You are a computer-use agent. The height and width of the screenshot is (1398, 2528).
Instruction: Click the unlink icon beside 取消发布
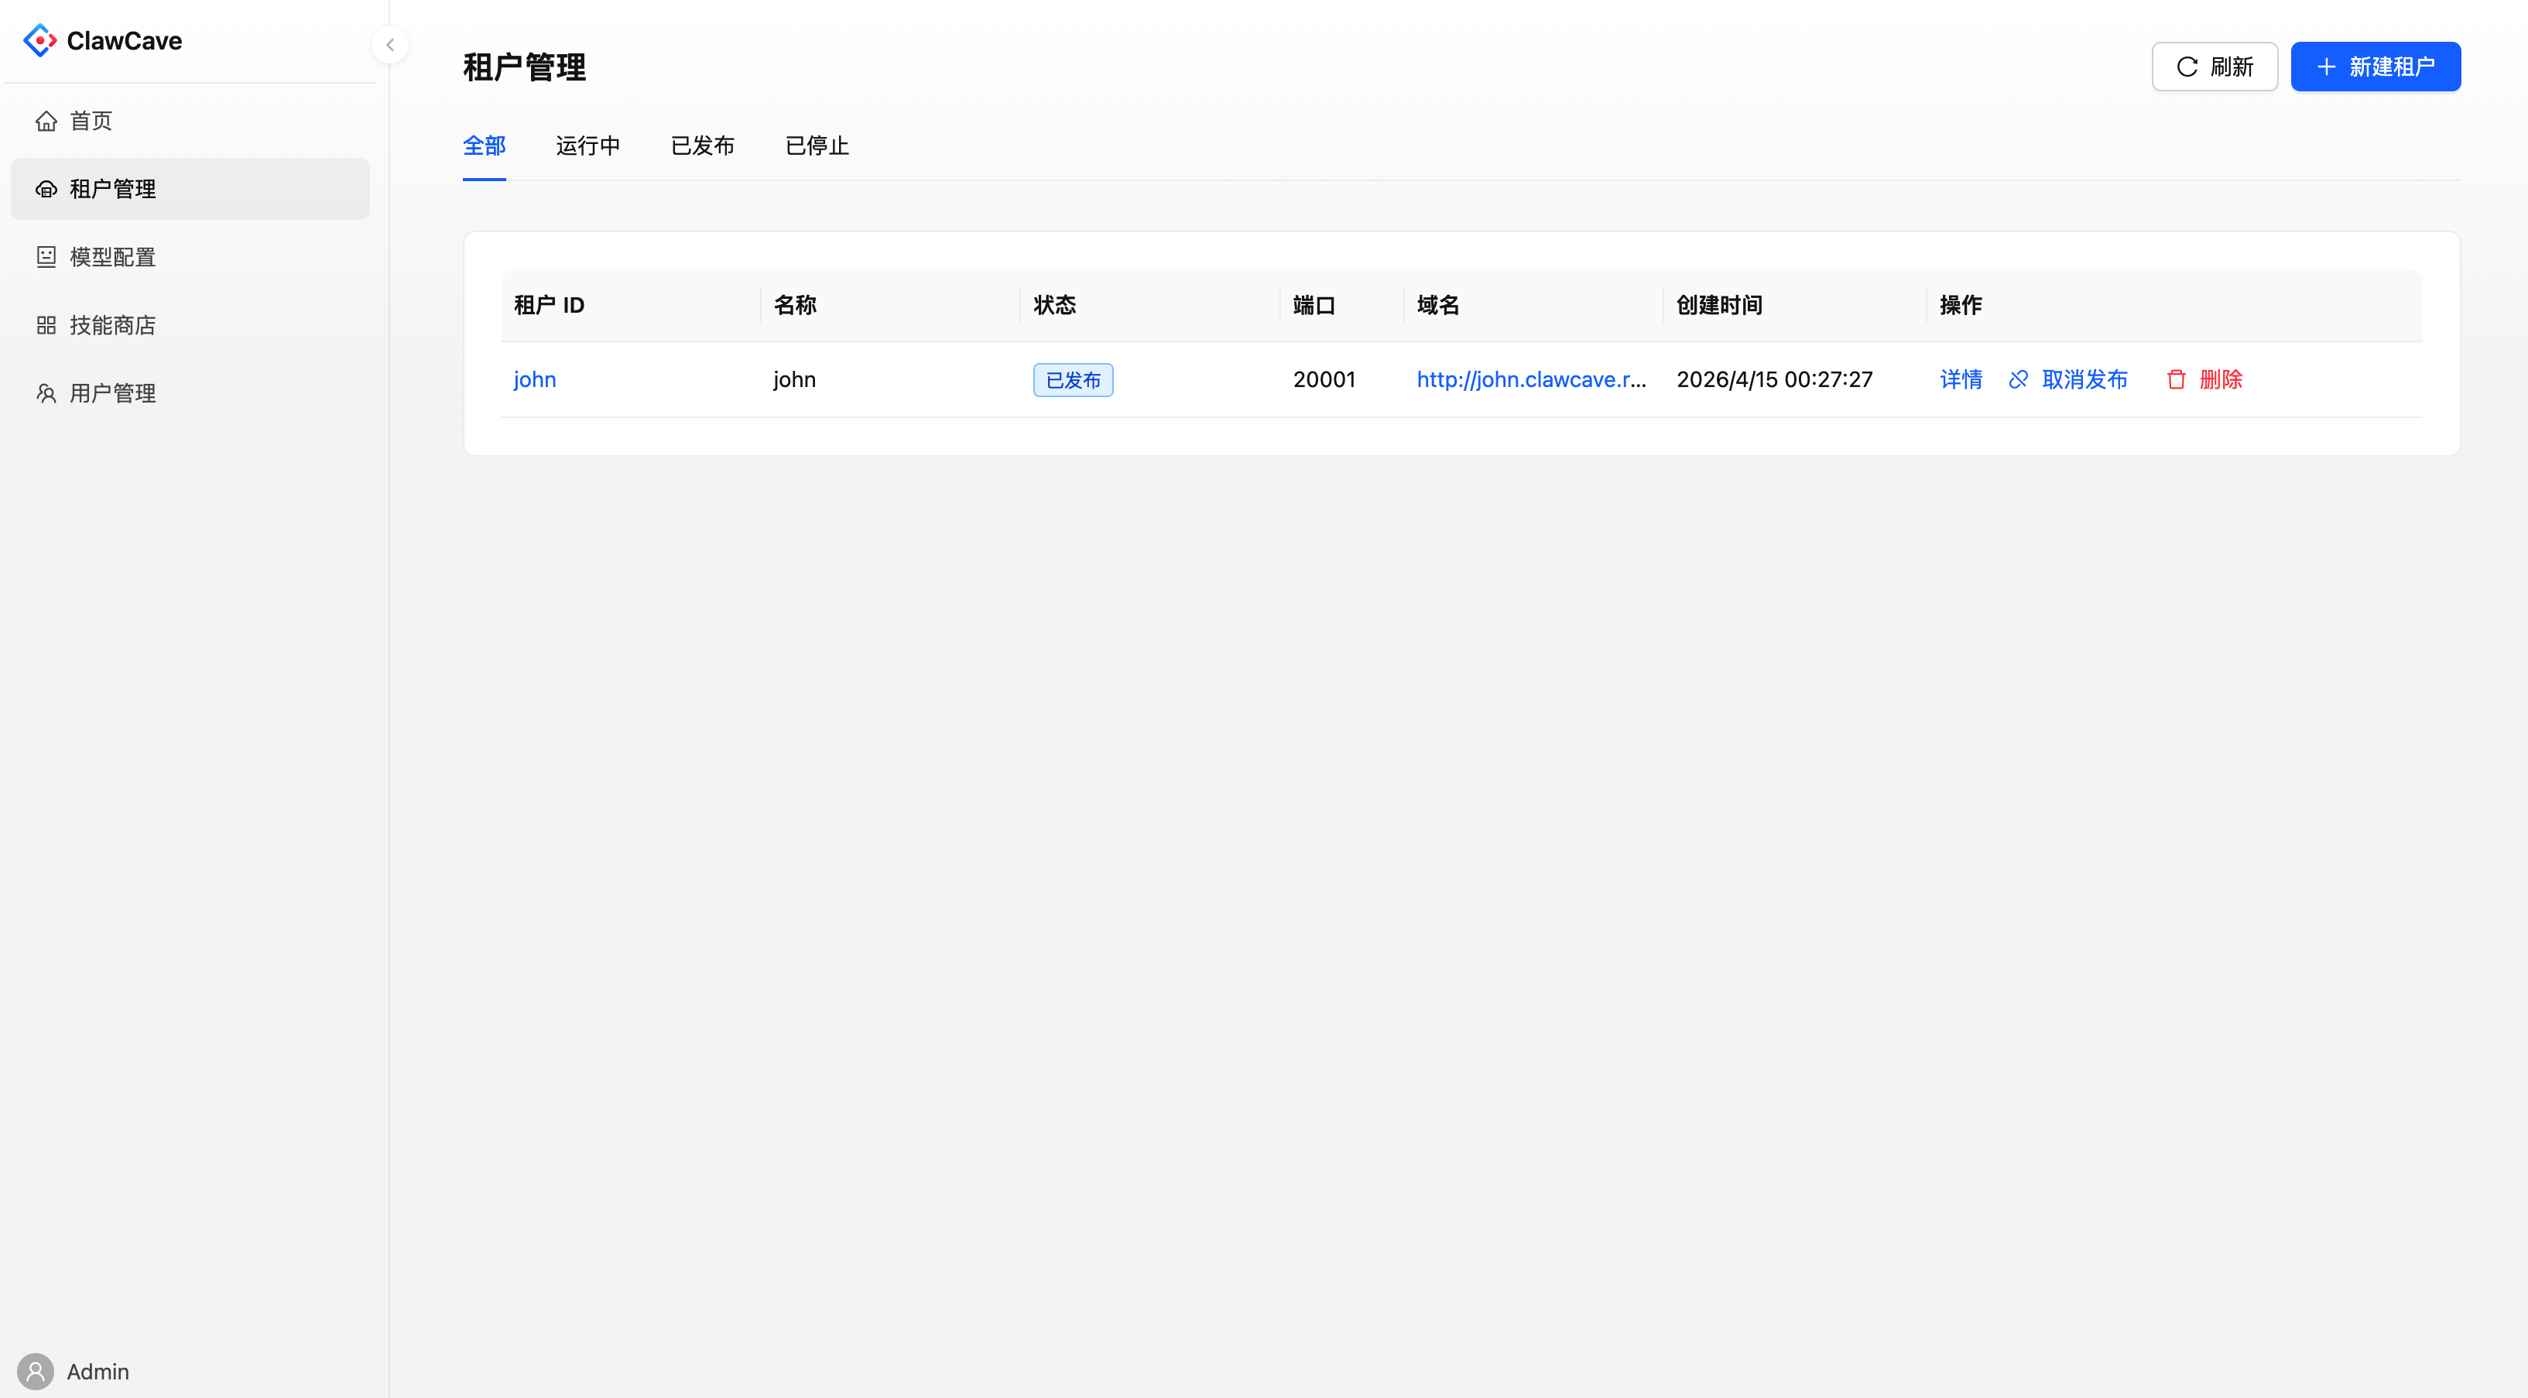pyautogui.click(x=2018, y=379)
